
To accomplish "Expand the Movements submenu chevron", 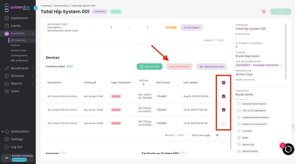I will coord(33,68).
